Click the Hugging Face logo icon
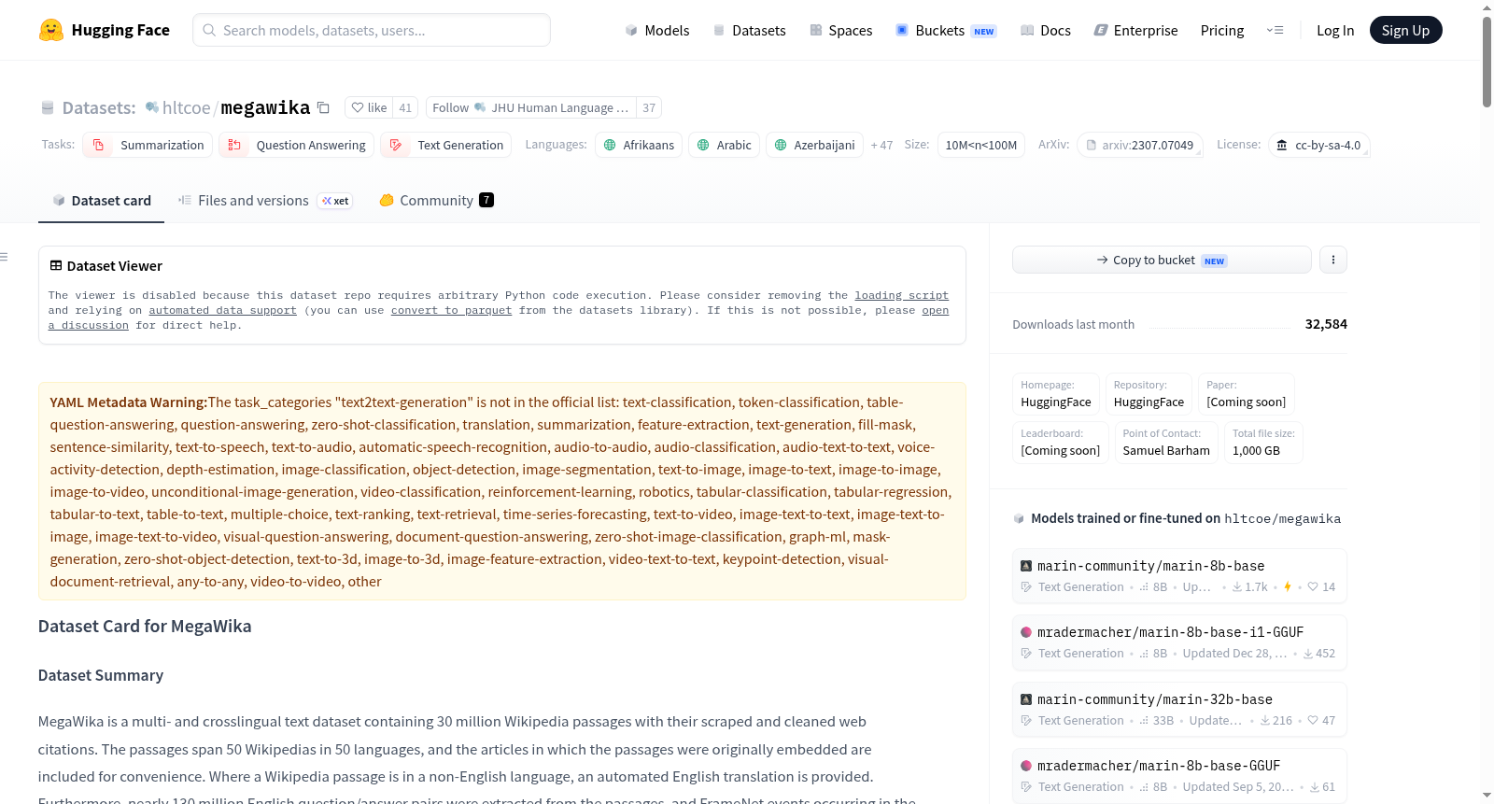 (51, 30)
